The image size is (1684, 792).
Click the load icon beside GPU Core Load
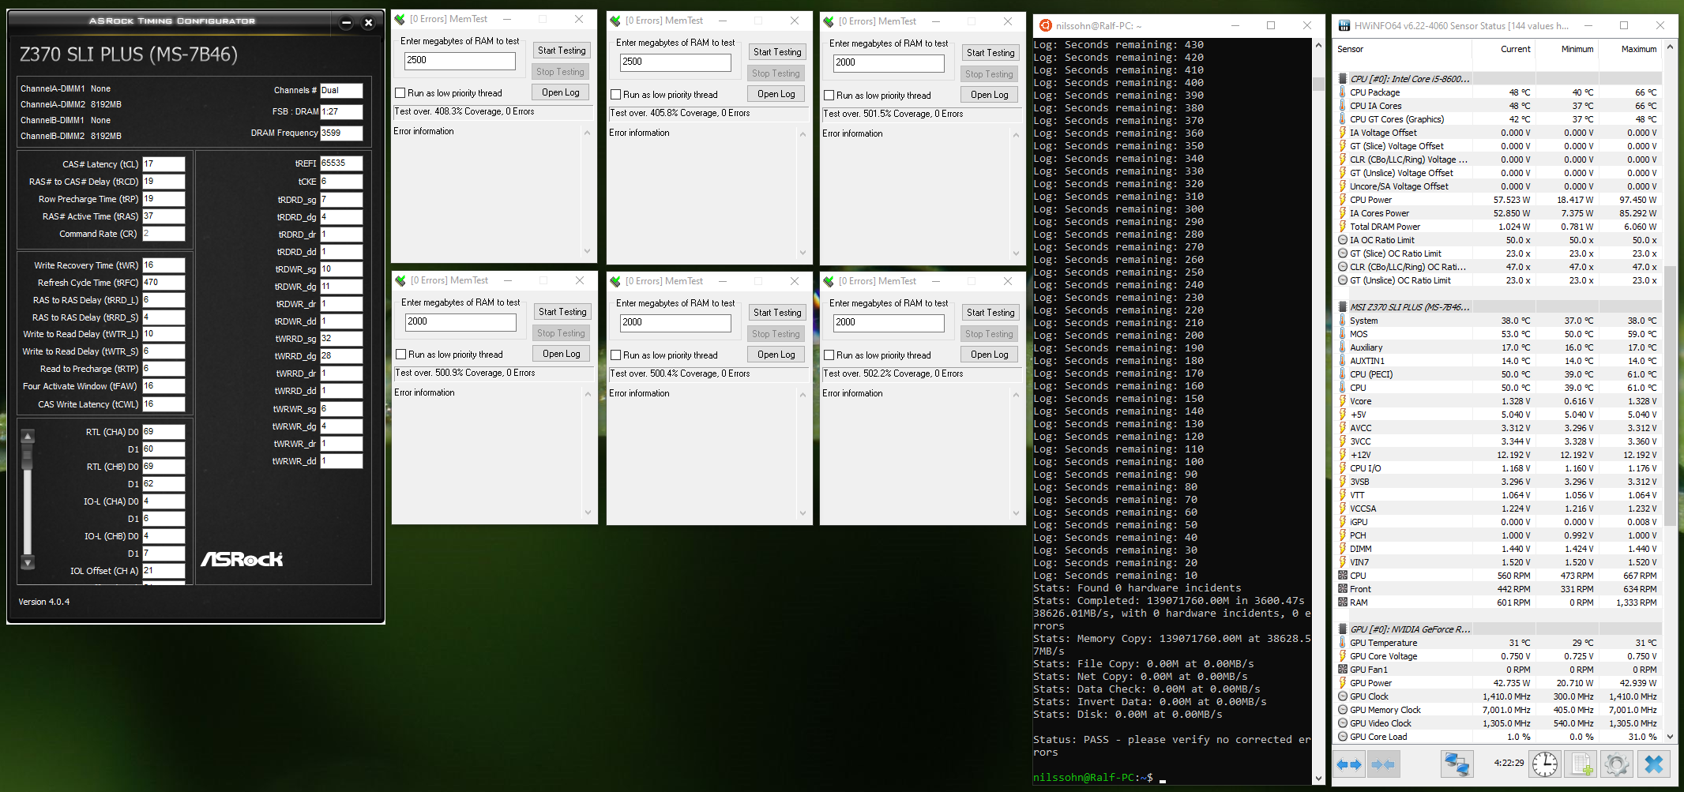(1343, 737)
